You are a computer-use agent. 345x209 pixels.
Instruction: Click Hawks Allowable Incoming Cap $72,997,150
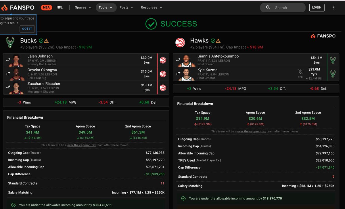pyautogui.click(x=325, y=153)
